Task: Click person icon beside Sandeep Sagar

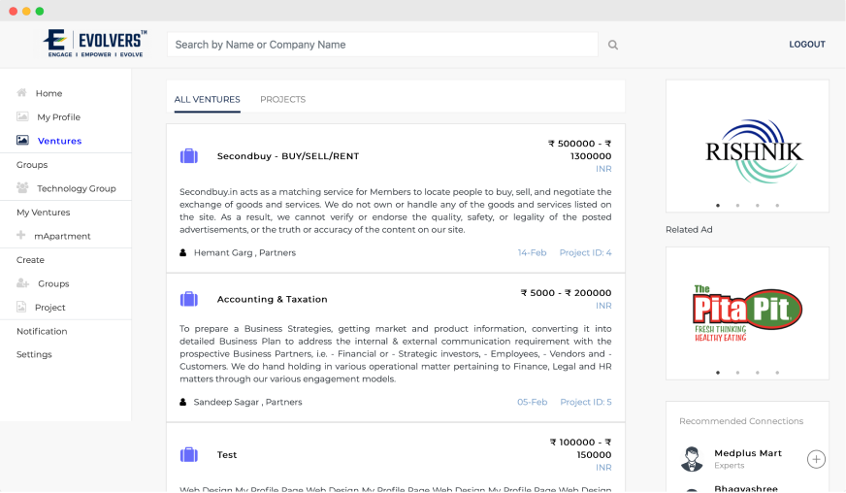Action: tap(183, 403)
